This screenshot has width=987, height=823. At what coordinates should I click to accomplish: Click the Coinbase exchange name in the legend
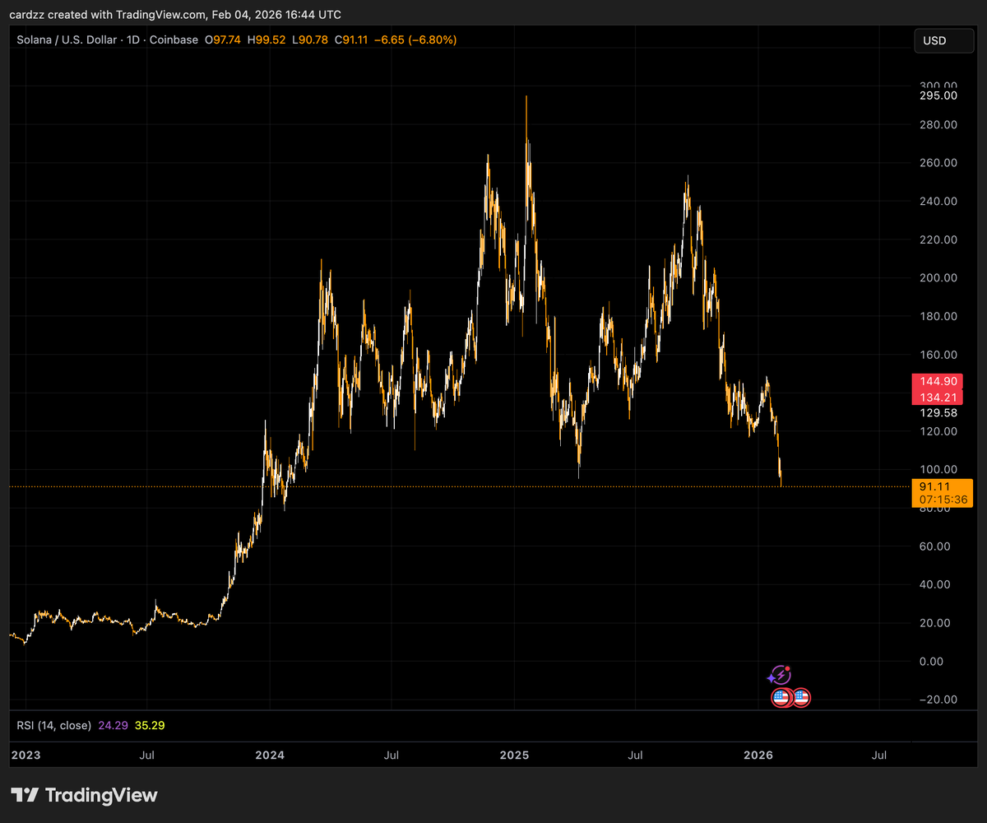[x=174, y=40]
